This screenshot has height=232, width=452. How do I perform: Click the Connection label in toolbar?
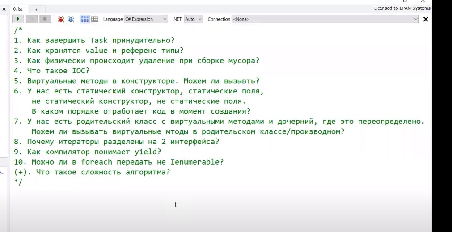point(219,19)
